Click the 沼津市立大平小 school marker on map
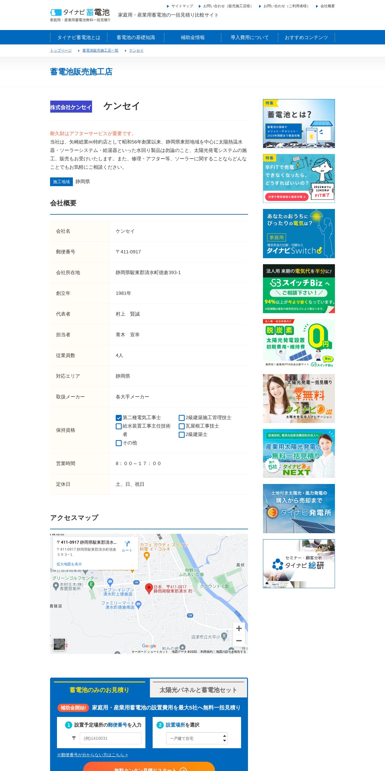This screenshot has width=385, height=771. (224, 636)
